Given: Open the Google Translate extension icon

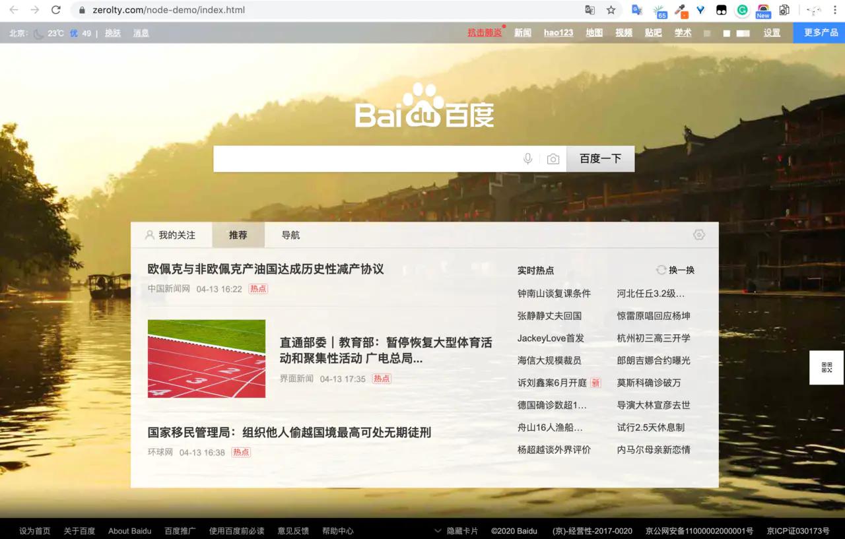Looking at the screenshot, I should click(x=636, y=10).
